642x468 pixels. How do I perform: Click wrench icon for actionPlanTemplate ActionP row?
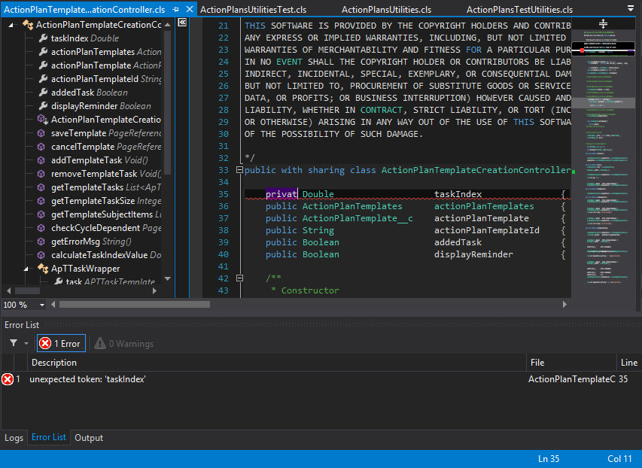(43, 65)
